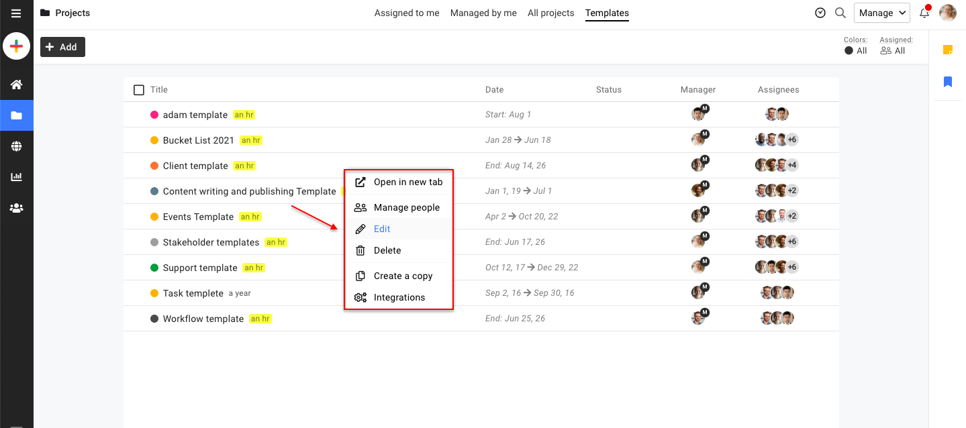Viewport: 966px width, 428px height.
Task: Switch to Assigned to me tab
Action: [x=407, y=13]
